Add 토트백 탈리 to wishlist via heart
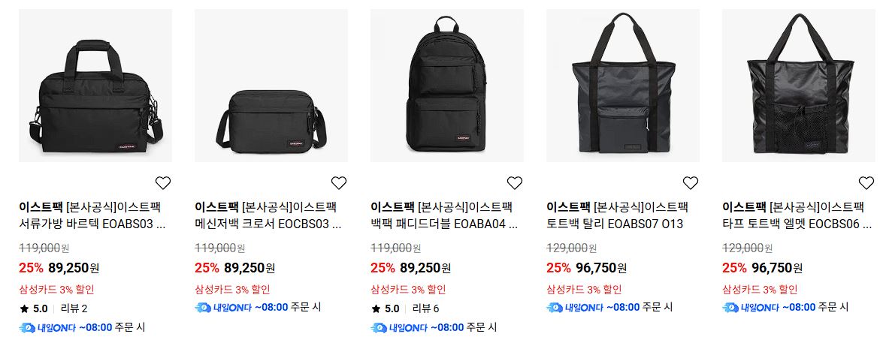 point(691,183)
